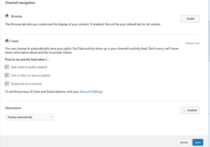Untick the Subscribe to a channel checkbox
This screenshot has width=210, height=147.
7,84
